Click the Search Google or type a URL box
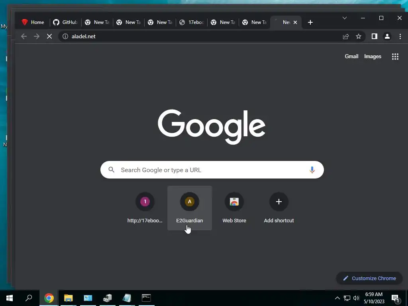This screenshot has height=306, width=408. click(x=212, y=170)
